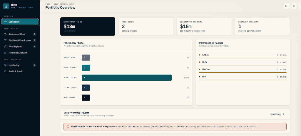The height and width of the screenshot is (136, 301).
Task: Select the Preliminary phase bar
Action: click(86, 68)
